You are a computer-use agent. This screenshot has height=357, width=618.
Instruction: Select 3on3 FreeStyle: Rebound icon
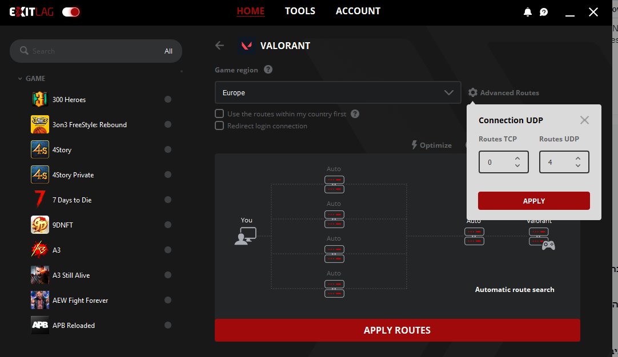tap(40, 124)
